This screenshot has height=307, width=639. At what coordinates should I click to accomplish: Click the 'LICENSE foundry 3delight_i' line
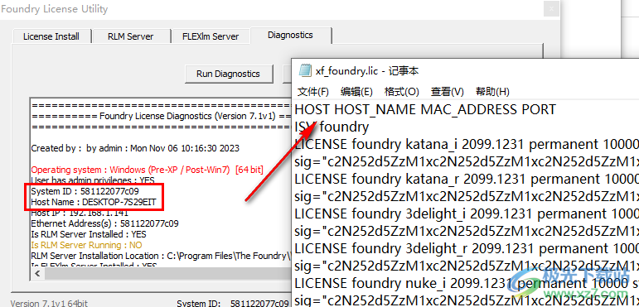pyautogui.click(x=467, y=213)
